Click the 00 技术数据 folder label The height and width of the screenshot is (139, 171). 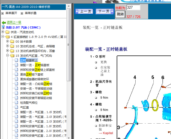click(24, 42)
